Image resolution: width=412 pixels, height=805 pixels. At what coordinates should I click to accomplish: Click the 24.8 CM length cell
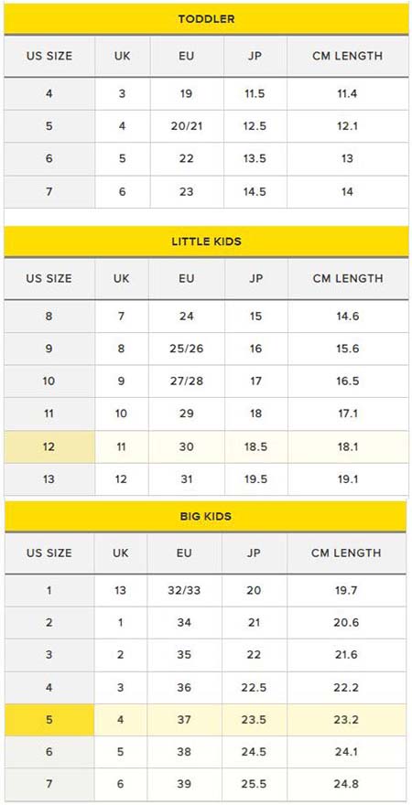pyautogui.click(x=346, y=785)
